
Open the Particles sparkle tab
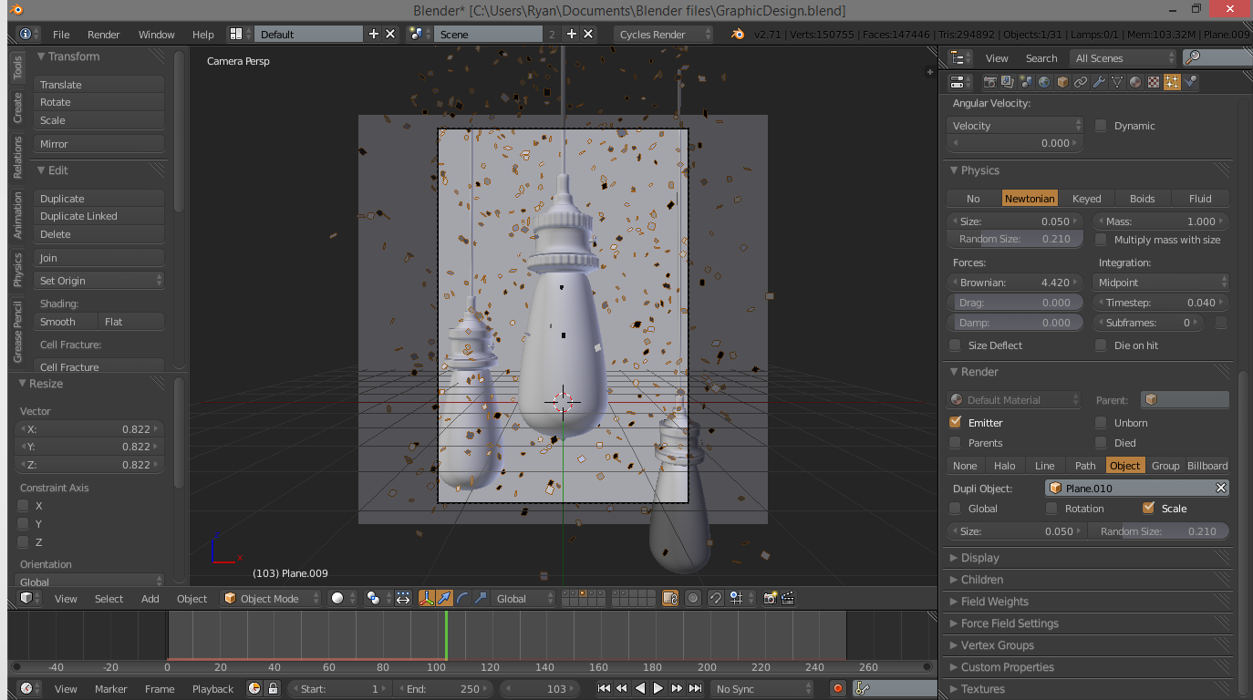pyautogui.click(x=1172, y=82)
